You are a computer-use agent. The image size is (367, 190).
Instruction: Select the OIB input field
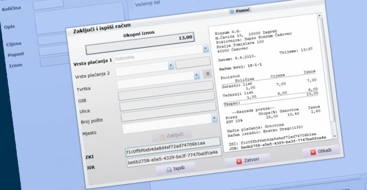tap(165, 96)
